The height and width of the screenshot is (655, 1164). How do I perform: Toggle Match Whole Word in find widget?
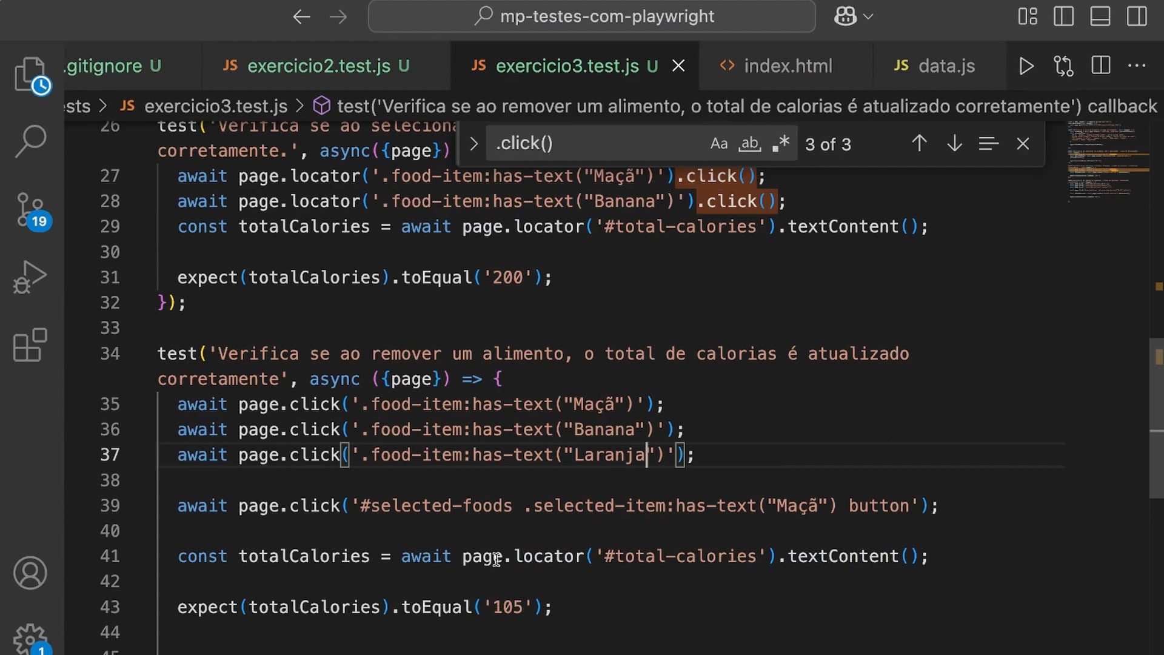[x=750, y=144]
